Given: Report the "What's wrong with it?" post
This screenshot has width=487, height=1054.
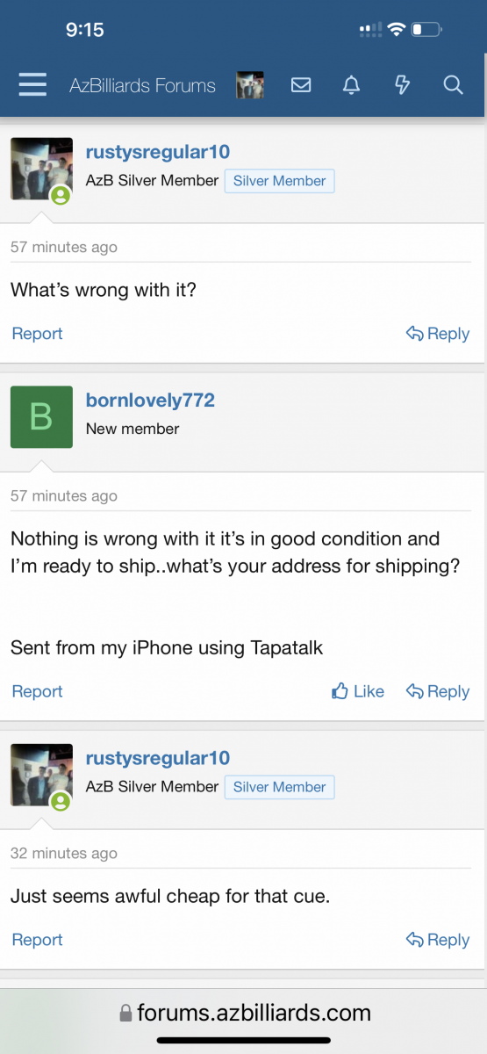Looking at the screenshot, I should [x=37, y=334].
